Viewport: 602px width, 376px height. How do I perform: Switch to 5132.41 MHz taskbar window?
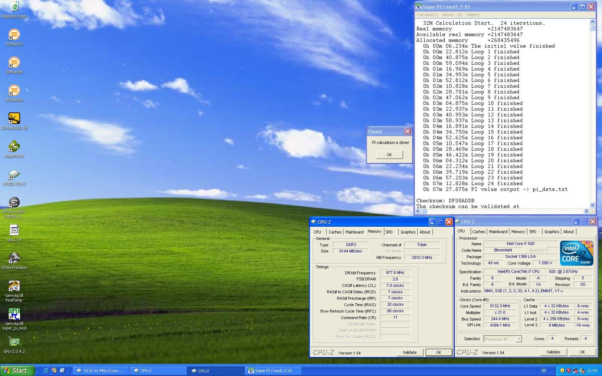click(101, 371)
